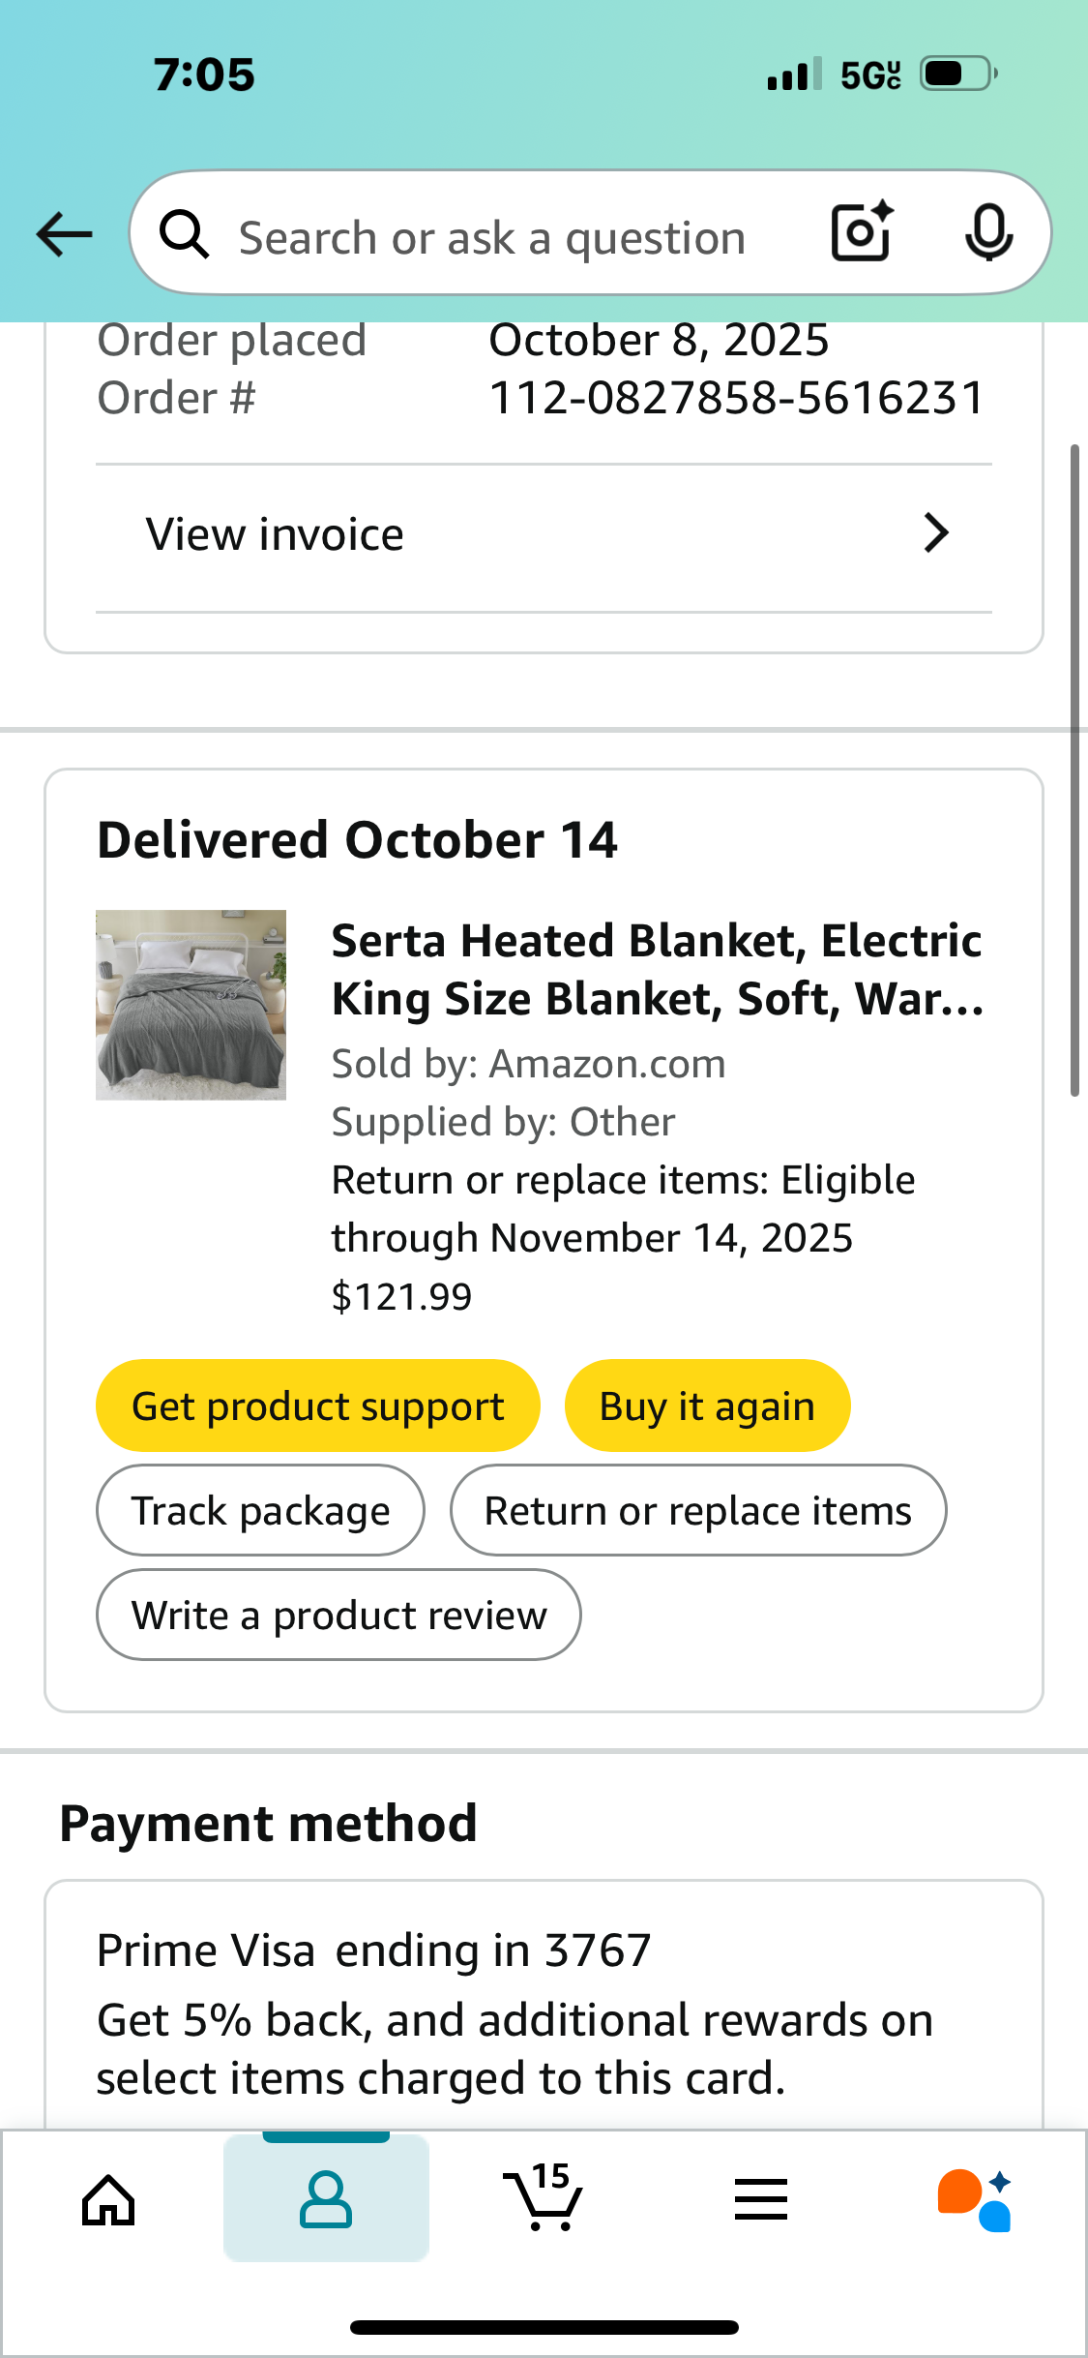Tap the back arrow icon
The image size is (1088, 2358).
click(x=64, y=234)
